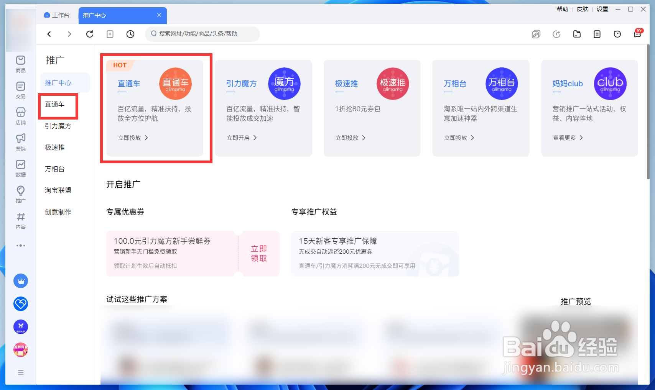Click the 直通车 round logo on card
Screen dimensions: 655x390
coord(175,84)
